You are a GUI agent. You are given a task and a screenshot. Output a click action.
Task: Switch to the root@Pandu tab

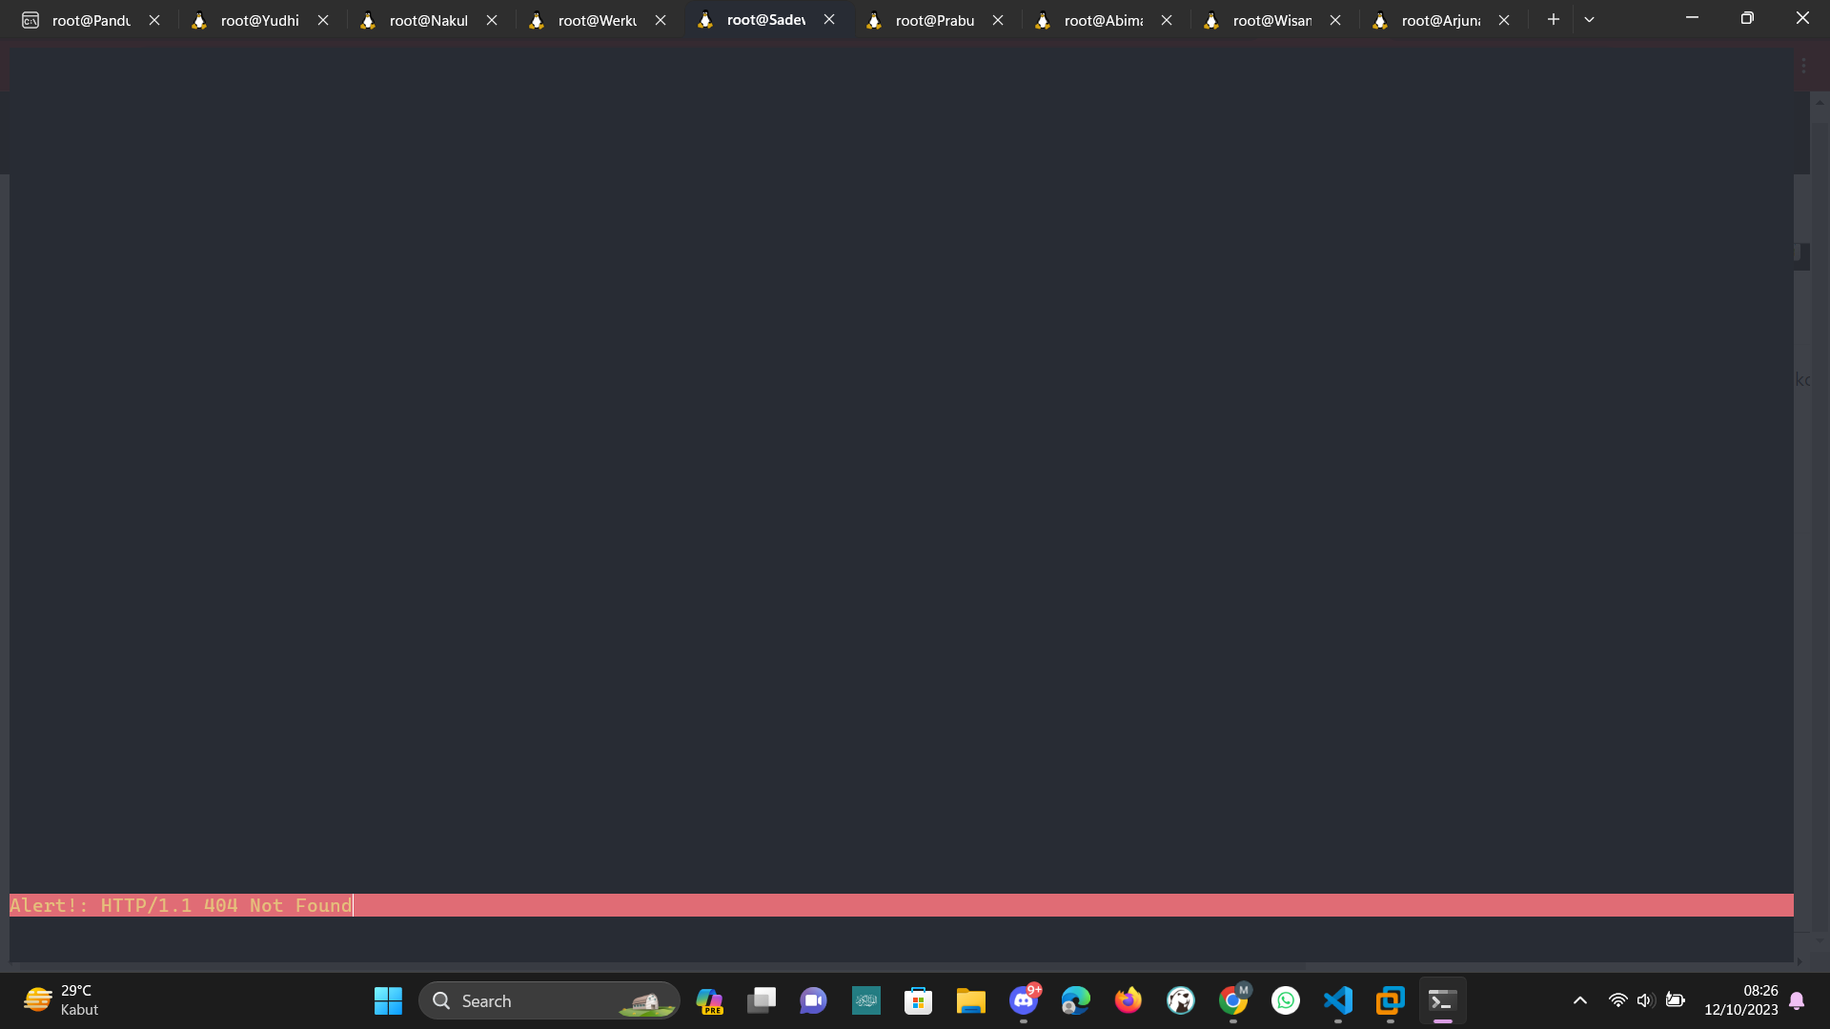91,19
